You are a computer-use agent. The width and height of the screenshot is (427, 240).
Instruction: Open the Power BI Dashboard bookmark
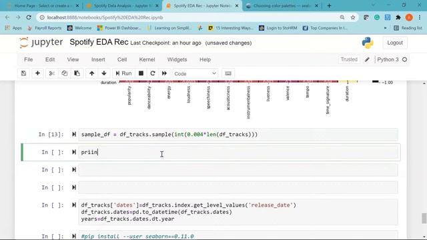pos(120,28)
